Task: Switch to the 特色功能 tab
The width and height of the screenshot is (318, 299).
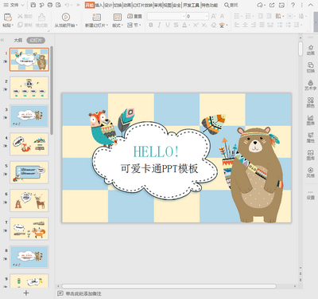Action: click(209, 5)
